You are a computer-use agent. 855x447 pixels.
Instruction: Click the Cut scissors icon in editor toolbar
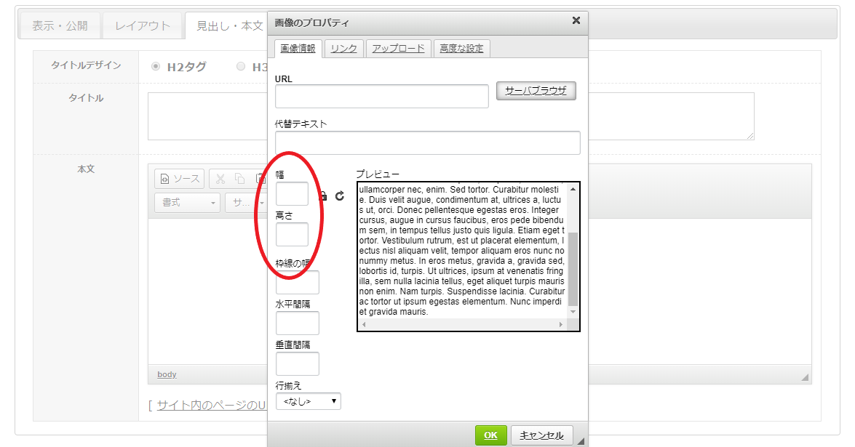click(x=220, y=179)
